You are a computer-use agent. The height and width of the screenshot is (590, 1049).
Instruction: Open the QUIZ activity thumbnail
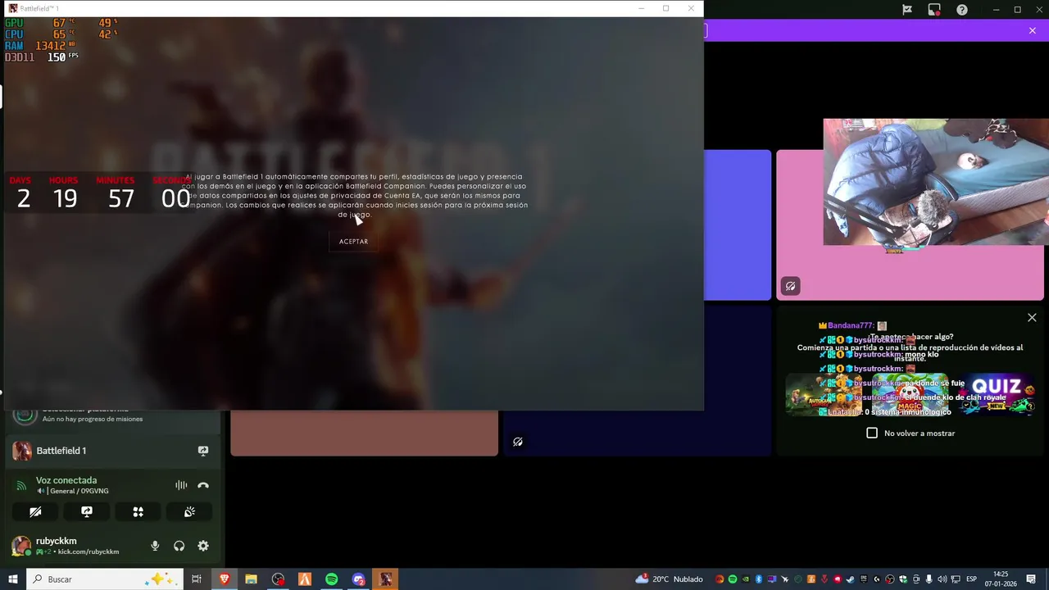[x=997, y=395]
